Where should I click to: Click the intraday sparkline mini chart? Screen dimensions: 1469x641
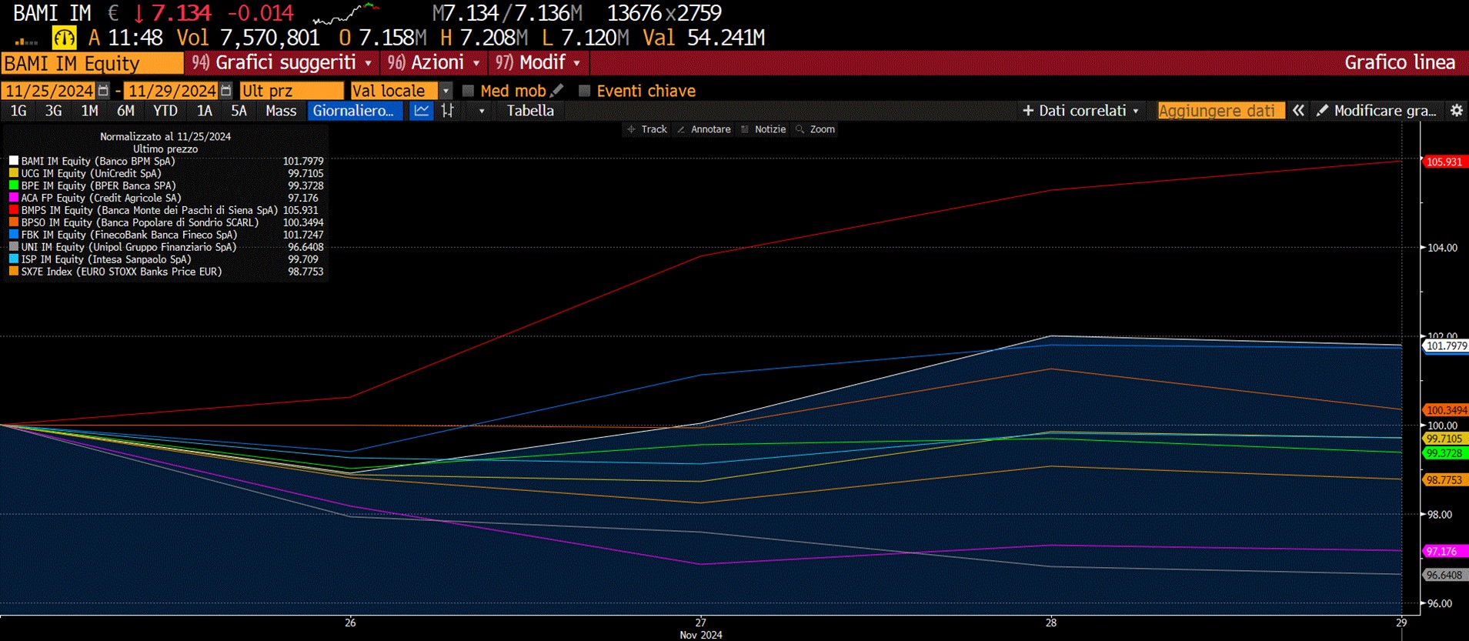click(346, 13)
